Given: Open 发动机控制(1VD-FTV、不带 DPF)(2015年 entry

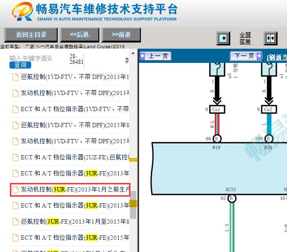Looking at the screenshot, I should [x=75, y=141].
